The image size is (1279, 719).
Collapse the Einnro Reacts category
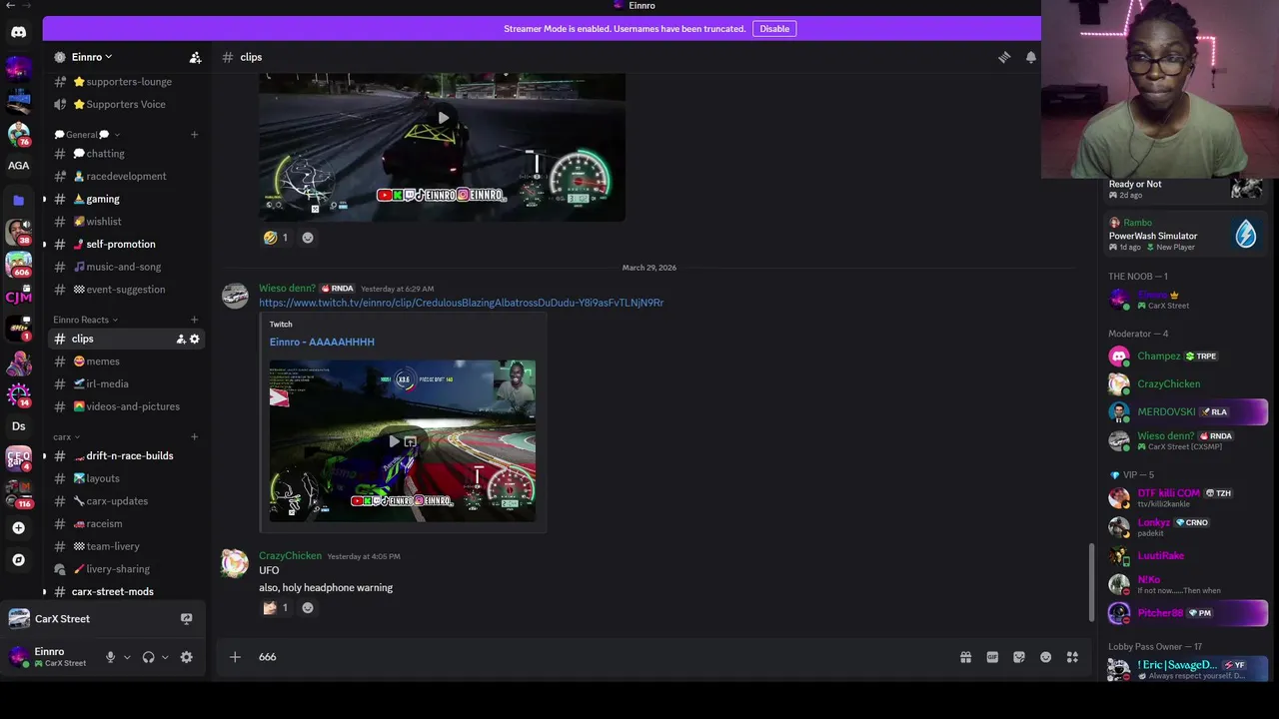tap(86, 320)
